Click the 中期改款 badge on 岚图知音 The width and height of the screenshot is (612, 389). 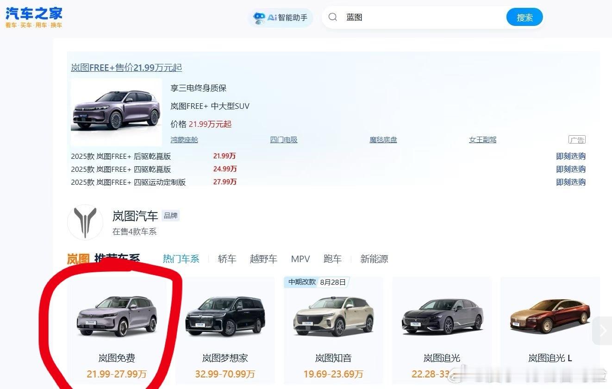(x=302, y=282)
